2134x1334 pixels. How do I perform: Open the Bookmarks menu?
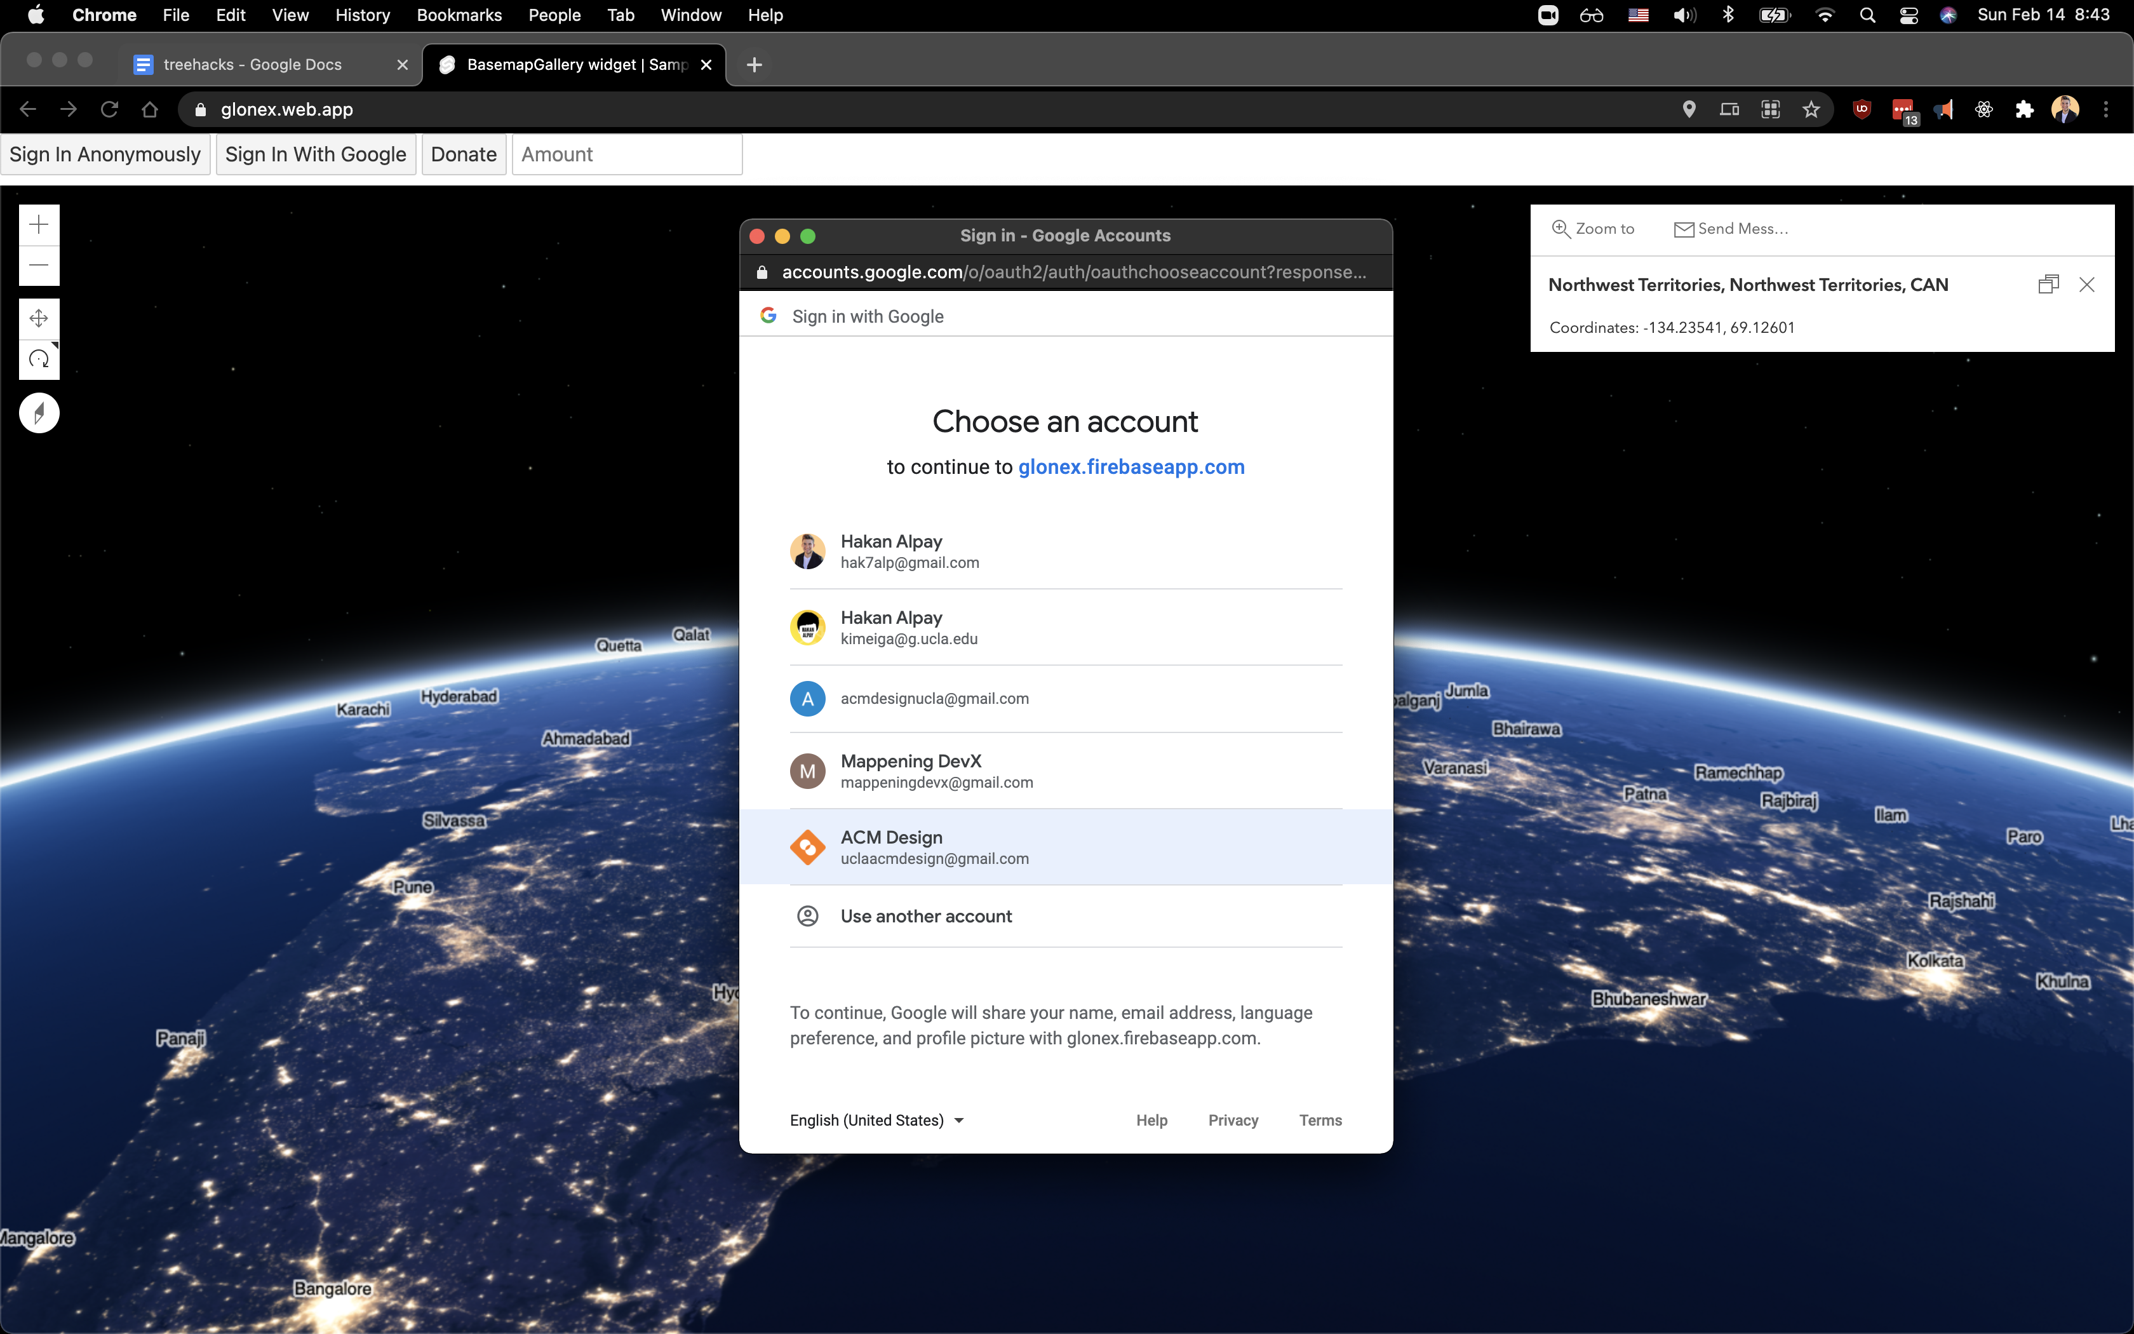tap(459, 15)
